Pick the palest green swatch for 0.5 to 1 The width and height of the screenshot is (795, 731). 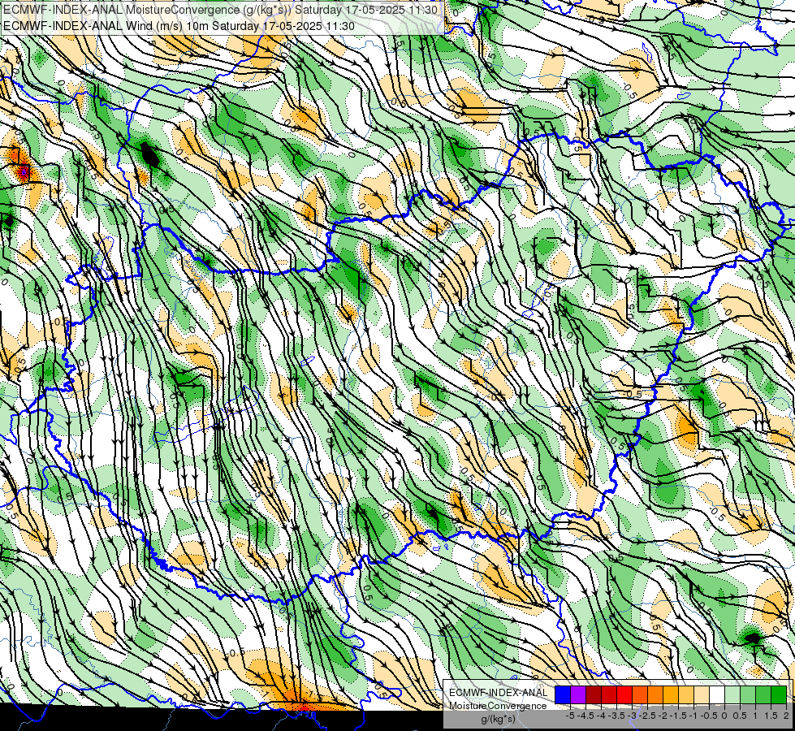732,695
